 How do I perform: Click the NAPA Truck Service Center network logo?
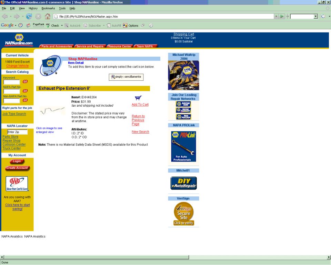[183, 117]
